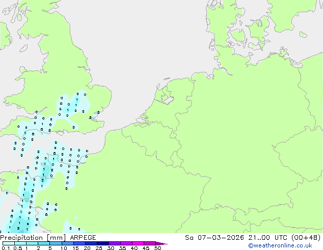Click the 40–45 mm magenta legend swatch

click(x=138, y=243)
